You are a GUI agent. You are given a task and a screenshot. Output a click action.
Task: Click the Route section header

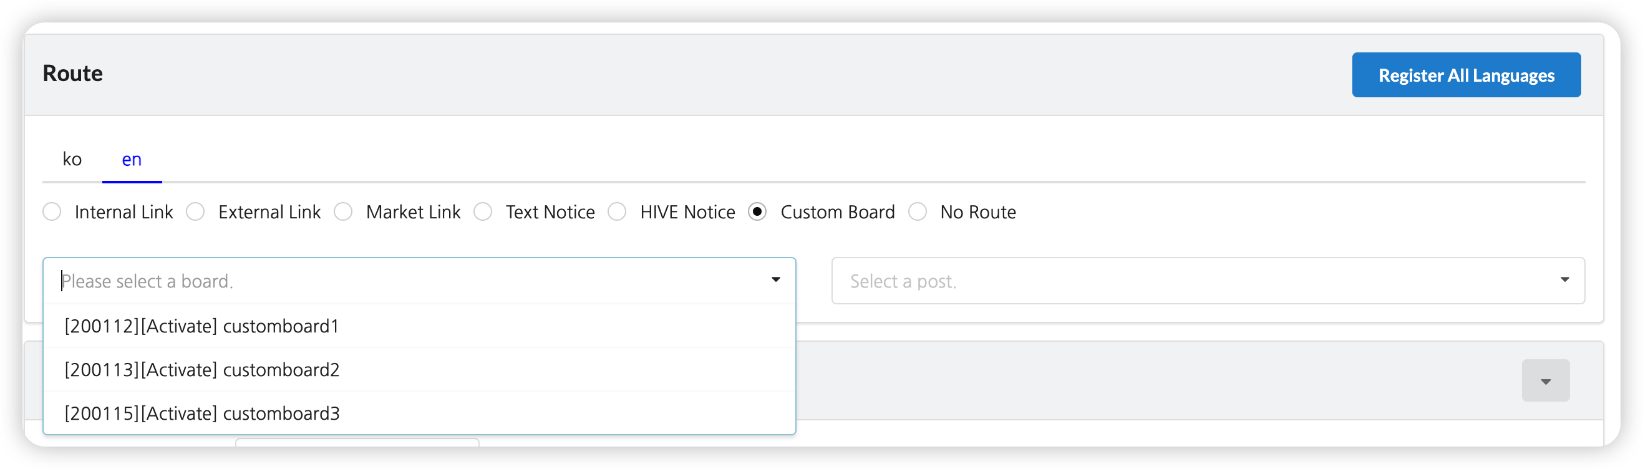click(x=73, y=74)
